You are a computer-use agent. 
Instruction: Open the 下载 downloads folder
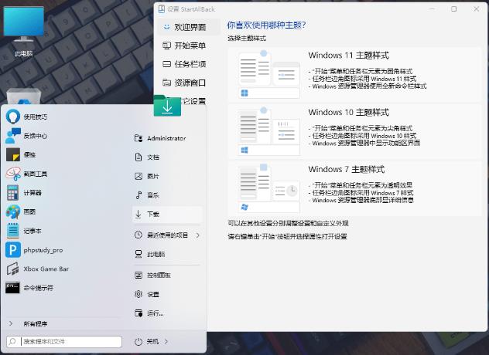pos(167,214)
